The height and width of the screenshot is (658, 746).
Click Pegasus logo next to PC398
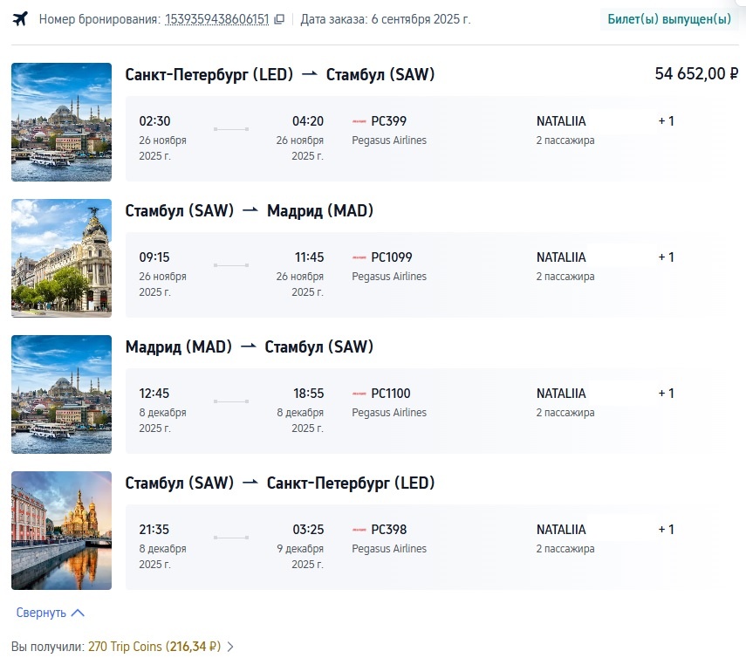[x=359, y=530]
